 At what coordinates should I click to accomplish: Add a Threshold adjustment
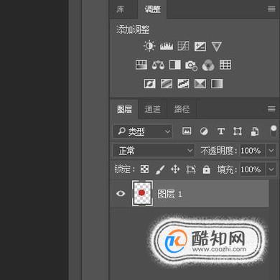183,84
